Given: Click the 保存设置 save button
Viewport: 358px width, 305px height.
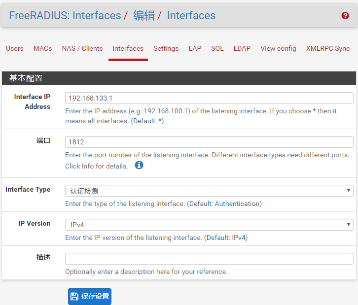Looking at the screenshot, I should click(x=90, y=296).
